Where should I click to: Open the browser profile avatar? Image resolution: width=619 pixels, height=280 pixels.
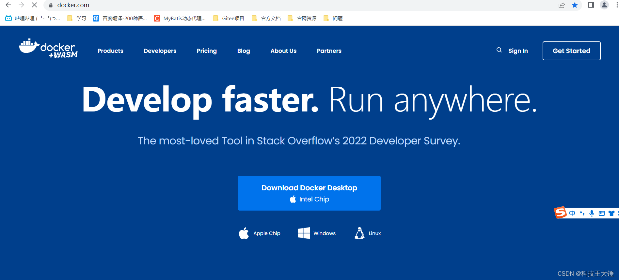604,5
